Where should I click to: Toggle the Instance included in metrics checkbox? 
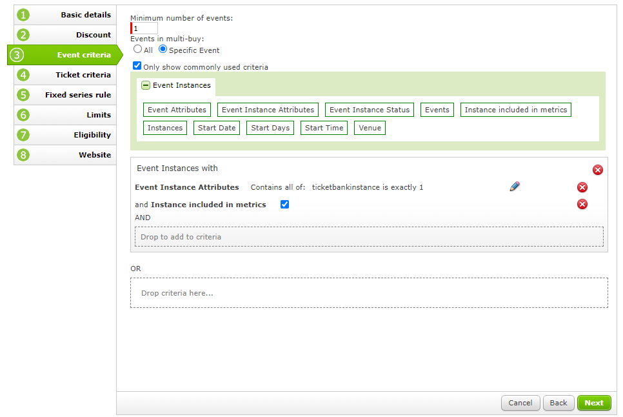[284, 205]
